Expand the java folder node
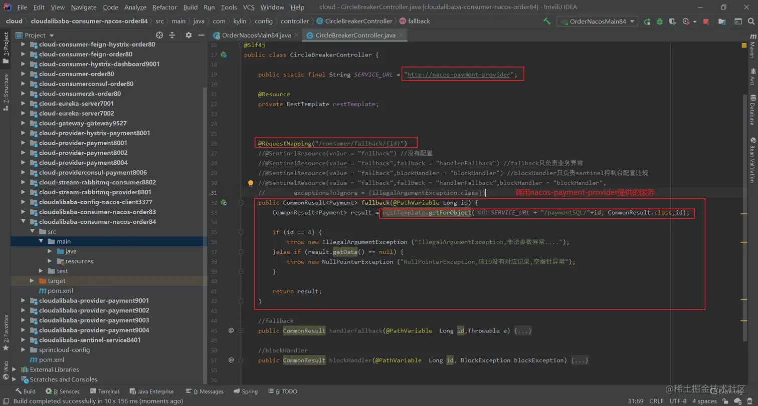The image size is (758, 406). (x=50, y=251)
